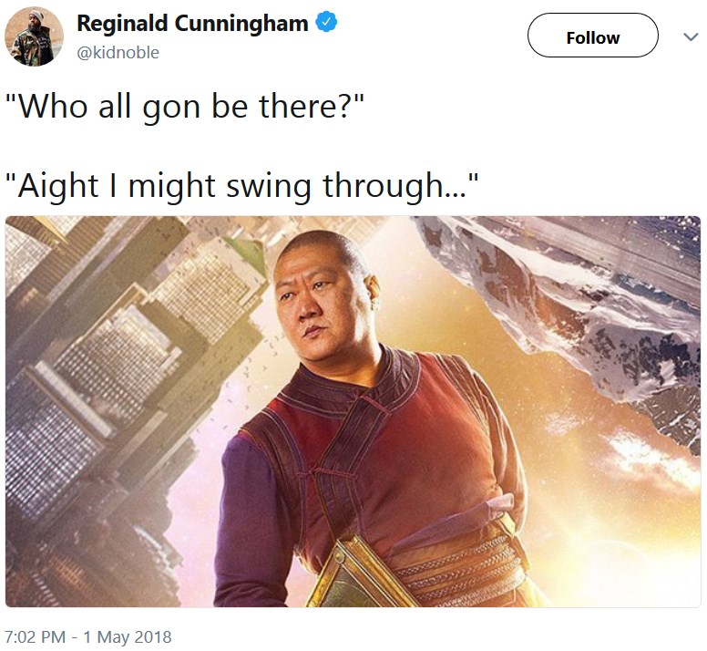Screen dimensions: 707x651
Task: Click the 1 May 2018 date
Action: tap(128, 637)
